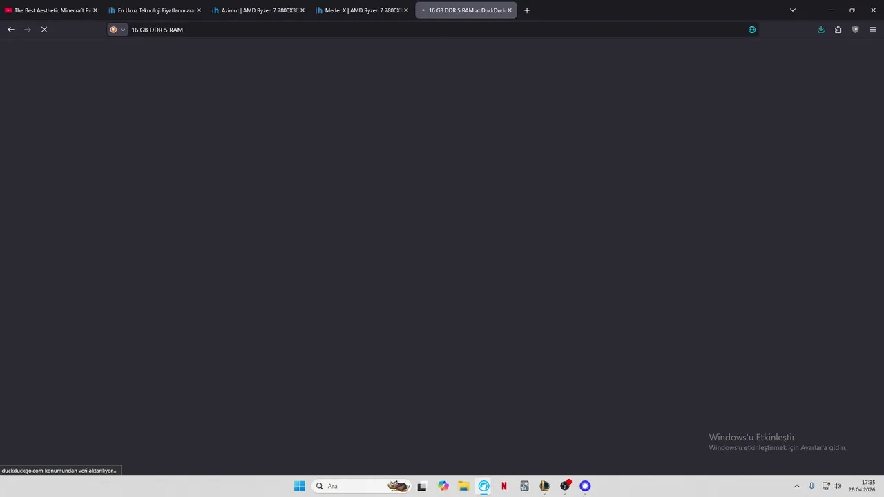This screenshot has width=884, height=497.
Task: Open the shield extension icon in toolbar
Action: click(x=855, y=30)
